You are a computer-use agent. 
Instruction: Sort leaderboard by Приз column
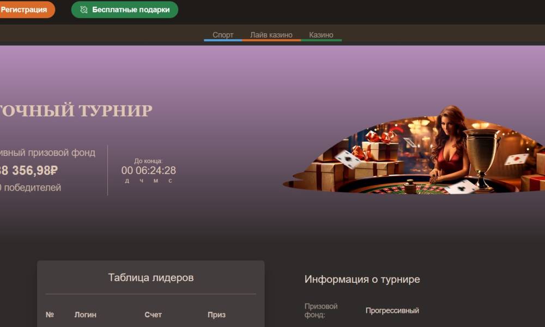(216, 315)
